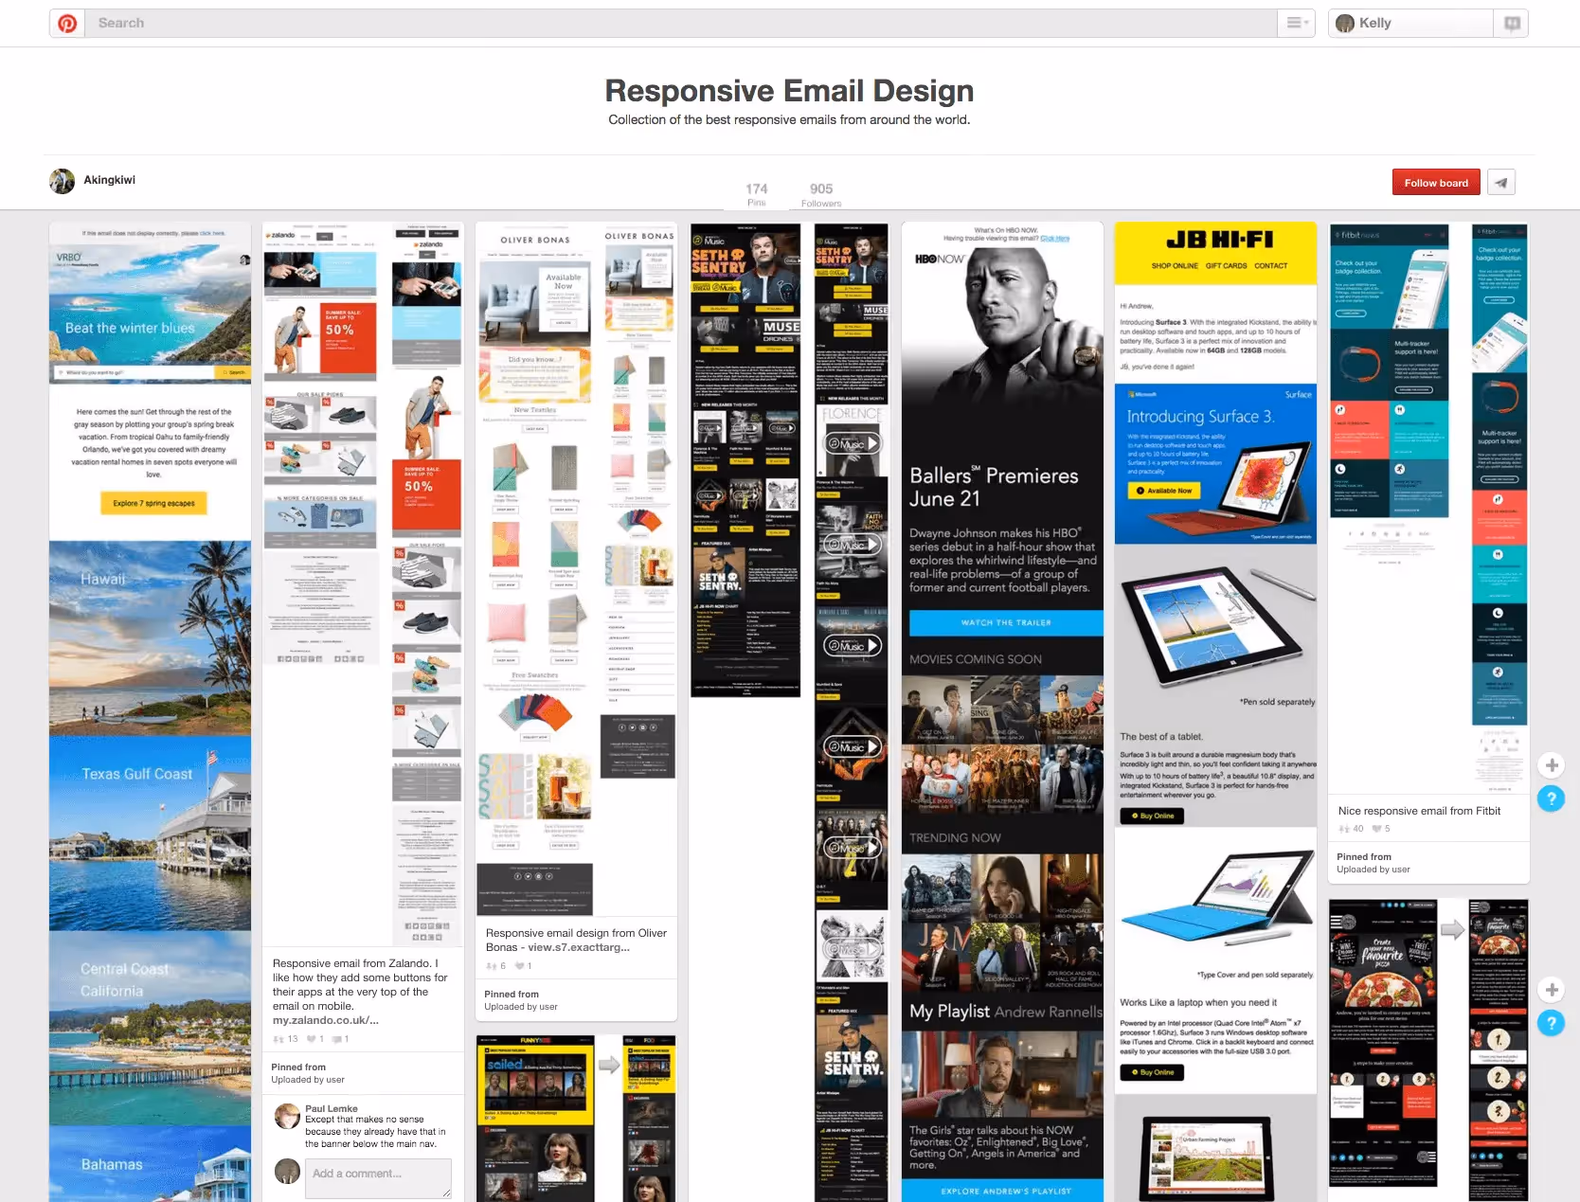Click the Zalando pin repin count icon

point(278,1039)
